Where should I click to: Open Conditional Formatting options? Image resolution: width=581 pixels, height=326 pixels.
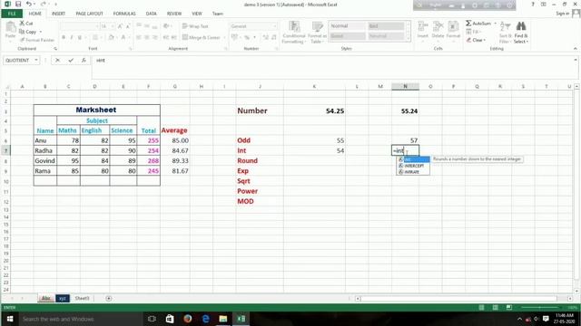pyautogui.click(x=294, y=33)
